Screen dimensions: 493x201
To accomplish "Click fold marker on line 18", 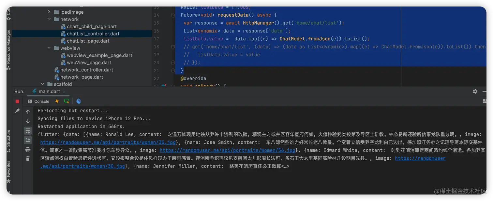I will coord(173,47).
